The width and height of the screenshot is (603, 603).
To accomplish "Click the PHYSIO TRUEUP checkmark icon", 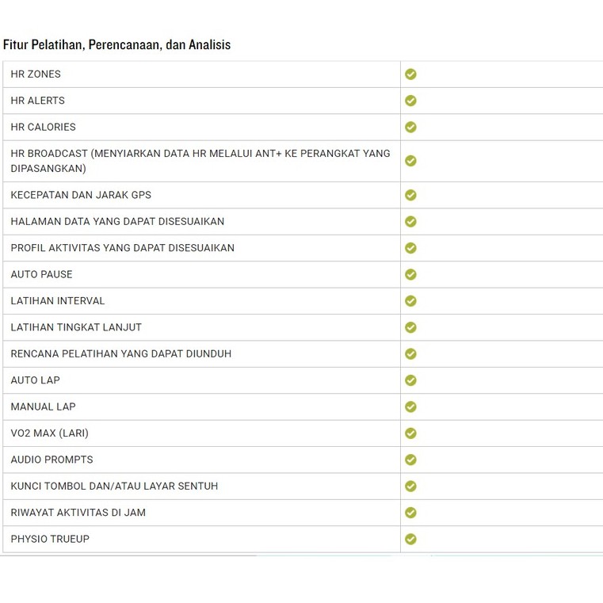I will (x=410, y=539).
